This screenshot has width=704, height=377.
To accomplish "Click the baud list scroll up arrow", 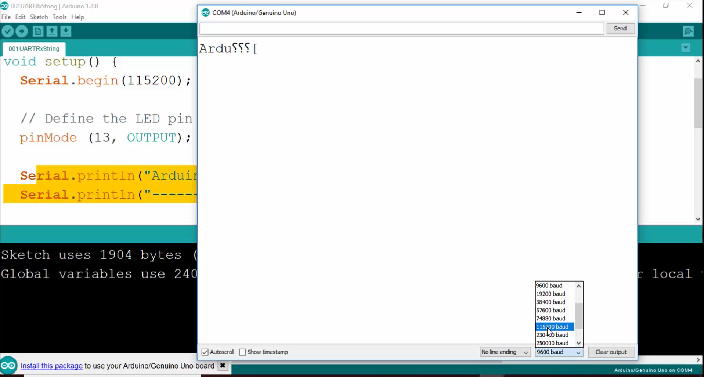I will click(579, 286).
